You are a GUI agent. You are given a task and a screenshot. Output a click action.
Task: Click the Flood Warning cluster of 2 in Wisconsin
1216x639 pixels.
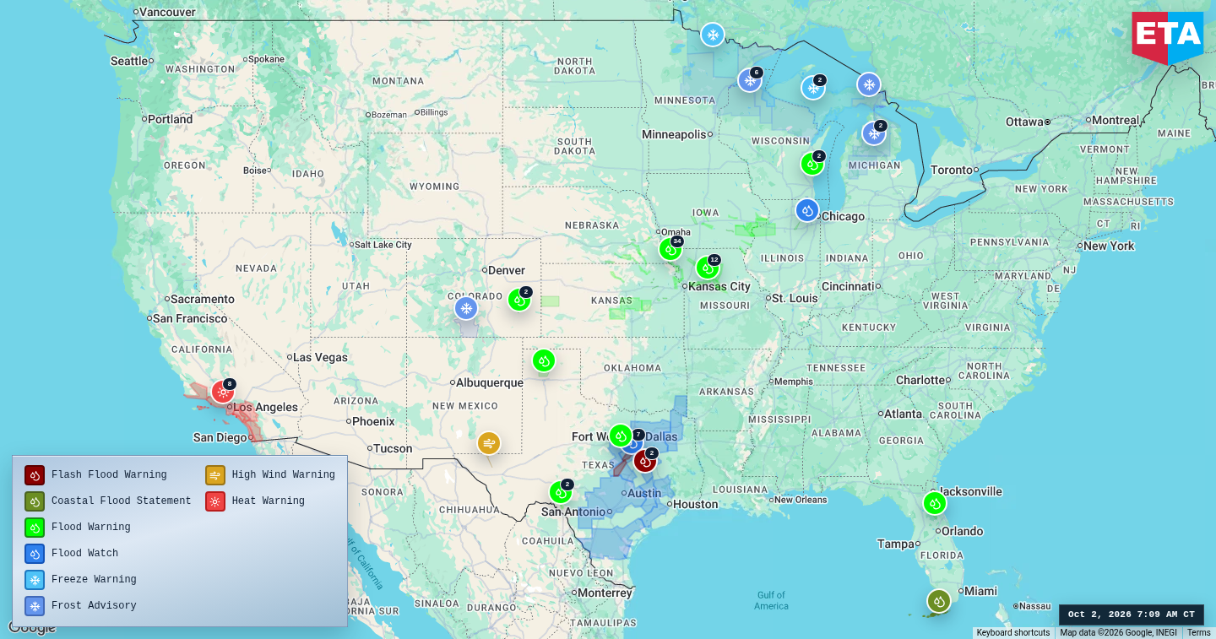coord(812,164)
